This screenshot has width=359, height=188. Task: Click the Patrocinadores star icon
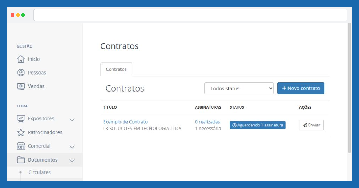click(x=21, y=132)
